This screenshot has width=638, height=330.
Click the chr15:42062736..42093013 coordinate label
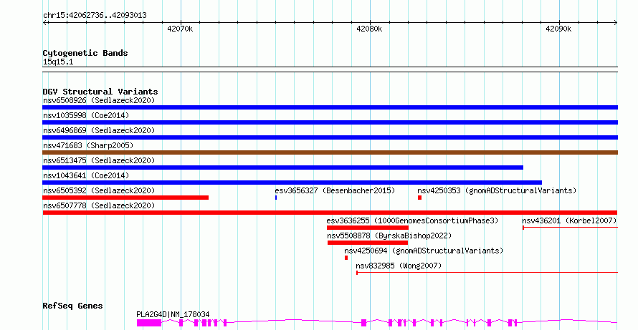click(x=95, y=16)
